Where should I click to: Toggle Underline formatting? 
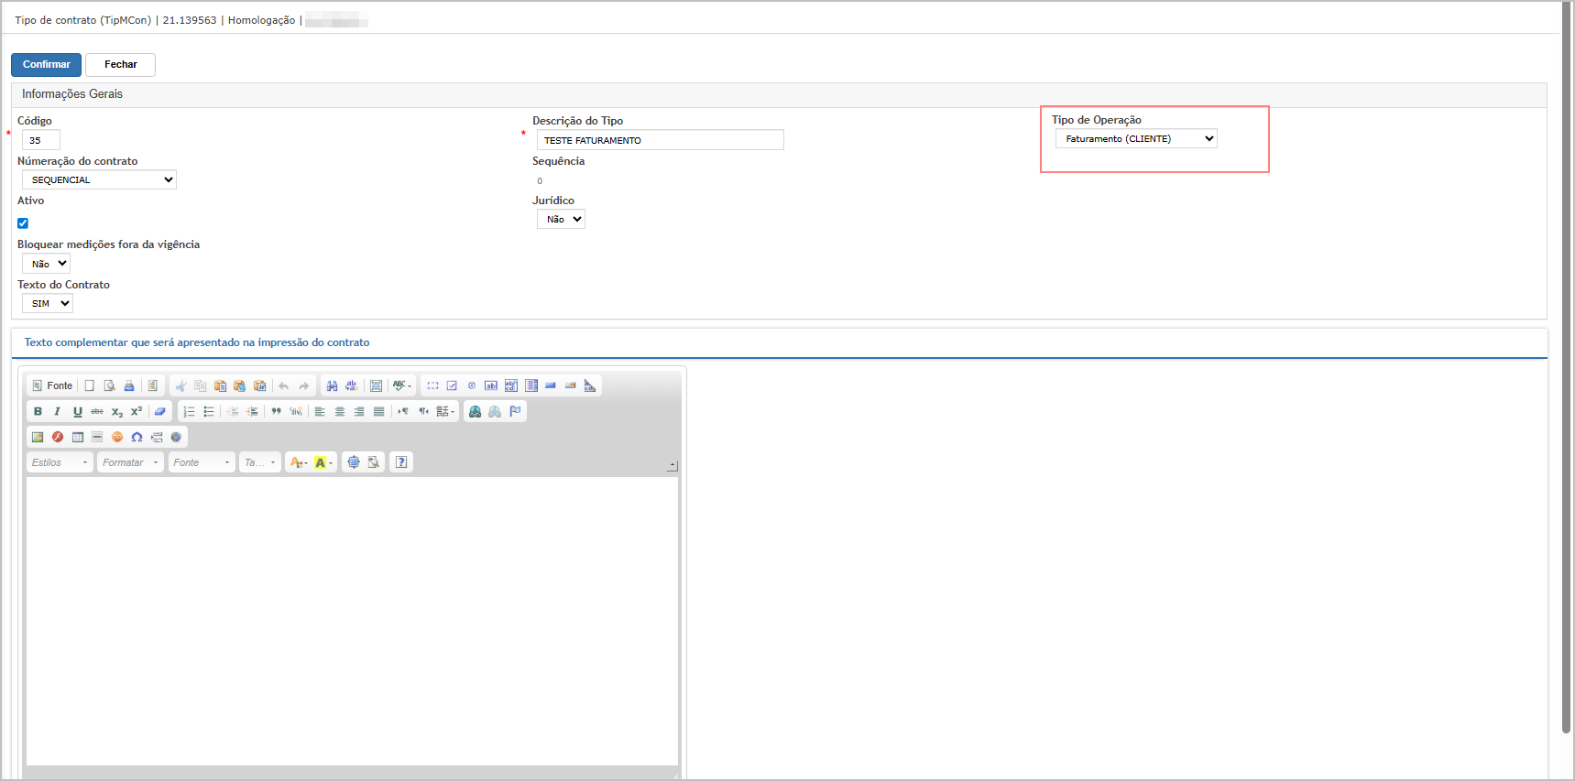78,411
